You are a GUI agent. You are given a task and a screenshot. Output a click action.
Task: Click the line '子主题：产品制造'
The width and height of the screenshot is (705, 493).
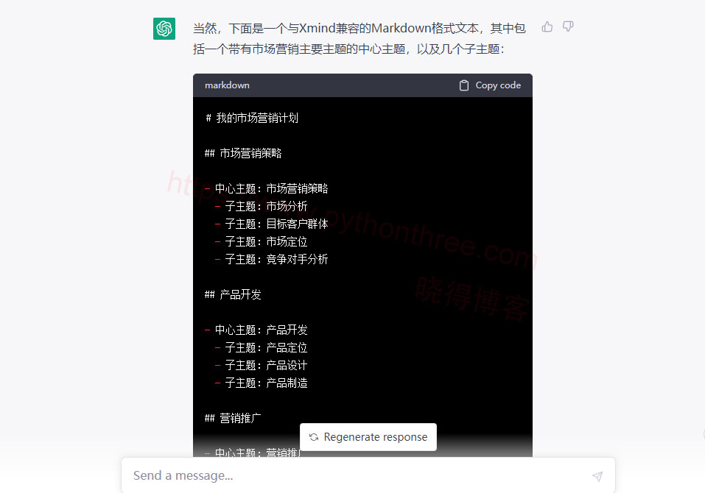coord(266,383)
